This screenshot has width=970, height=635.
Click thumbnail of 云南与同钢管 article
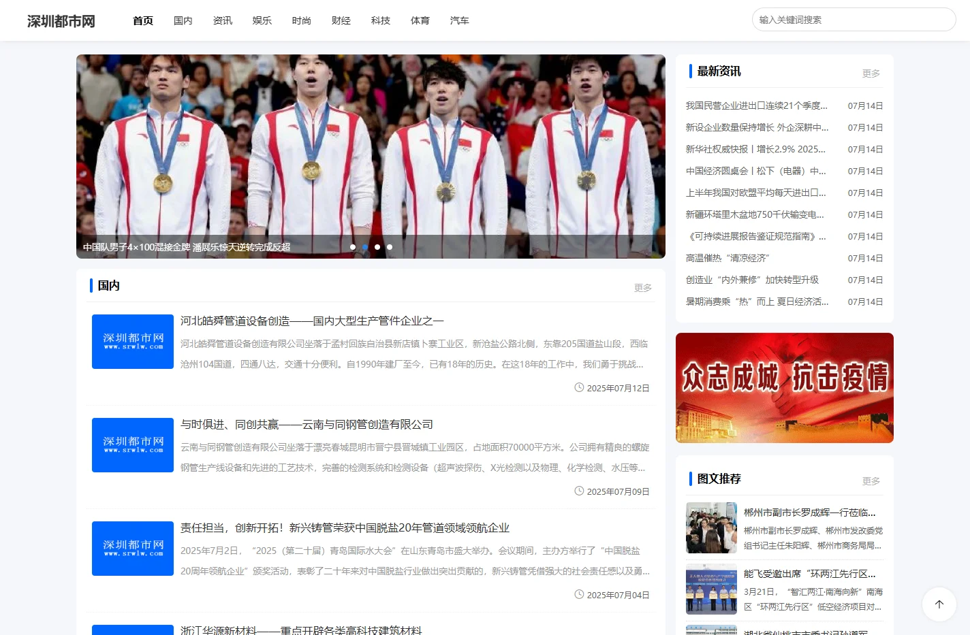133,445
